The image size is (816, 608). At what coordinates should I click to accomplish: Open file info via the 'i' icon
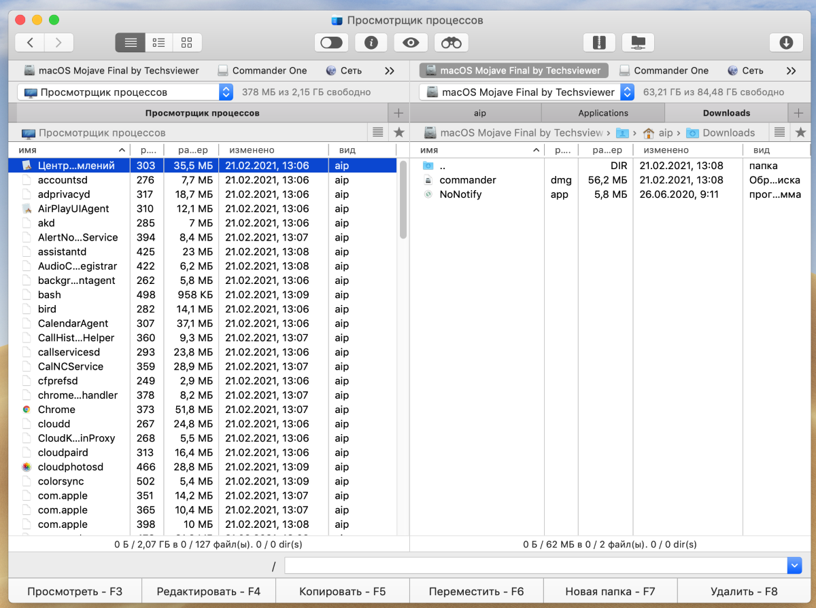[x=371, y=43]
